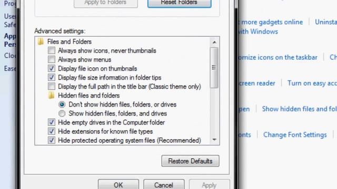
Task: Open 'Show hidden files and folders' link in Control Panel
Action: pos(300,109)
